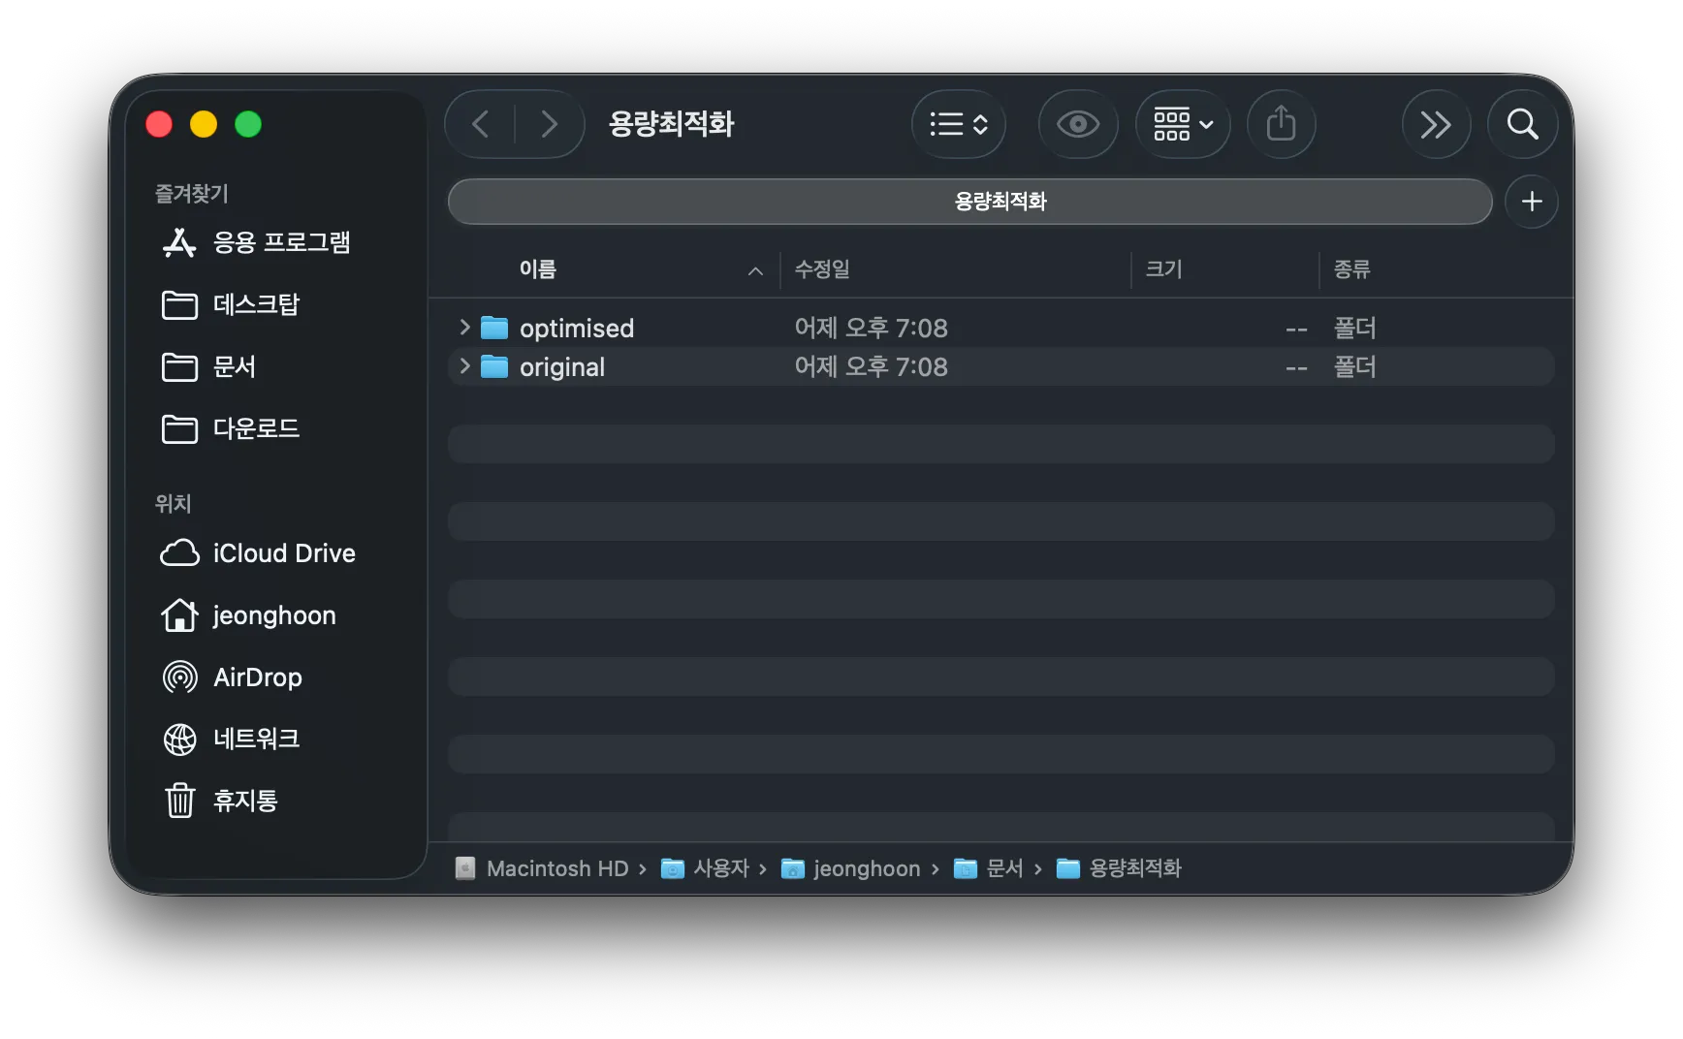Image resolution: width=1683 pixels, height=1039 pixels.
Task: Add a new tab with plus button
Action: [1532, 202]
